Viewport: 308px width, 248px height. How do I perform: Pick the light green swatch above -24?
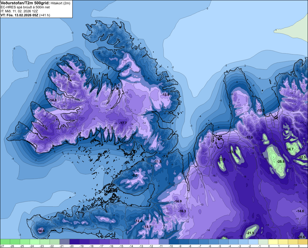[x=35, y=242]
